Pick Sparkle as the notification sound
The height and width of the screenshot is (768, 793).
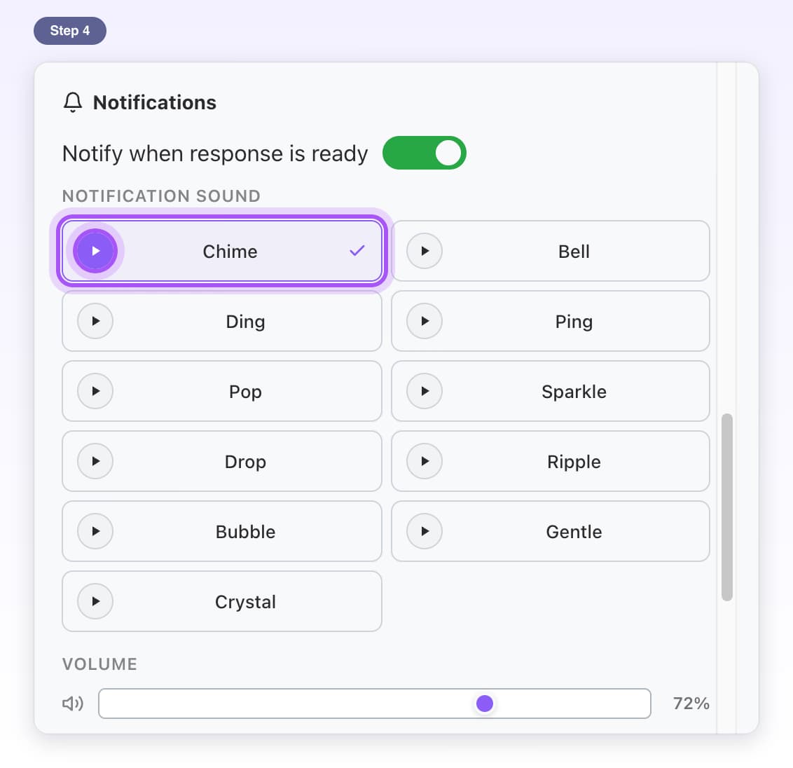coord(551,391)
